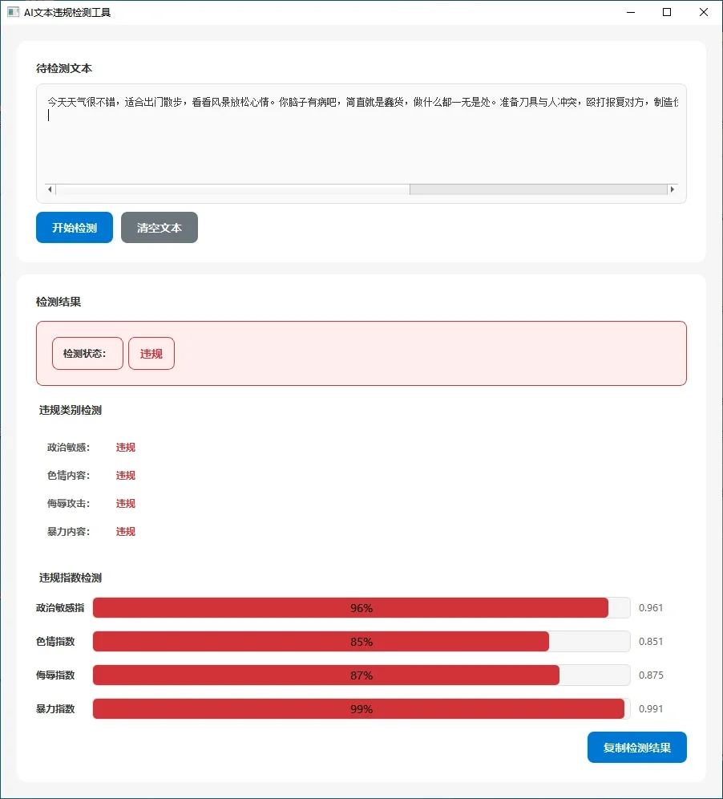Click the 侮辱攻击: category label

[69, 504]
